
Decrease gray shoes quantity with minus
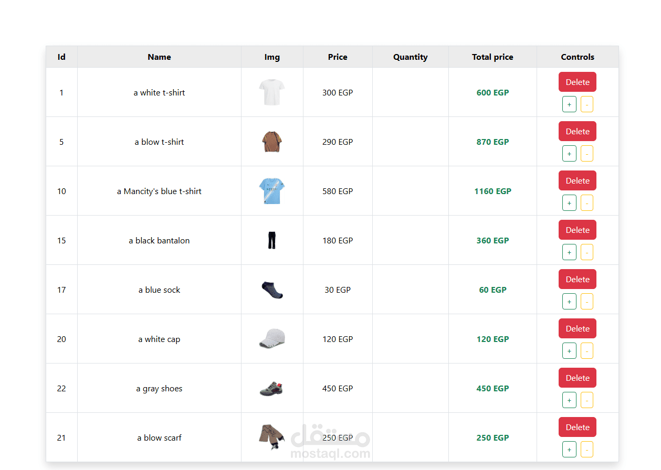click(x=586, y=400)
